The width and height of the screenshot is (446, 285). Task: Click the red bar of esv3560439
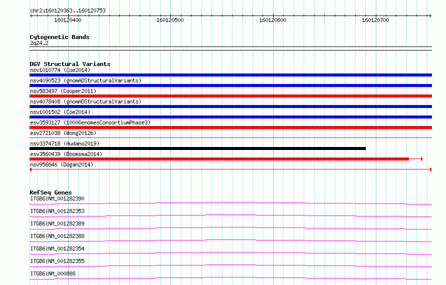[x=219, y=159]
